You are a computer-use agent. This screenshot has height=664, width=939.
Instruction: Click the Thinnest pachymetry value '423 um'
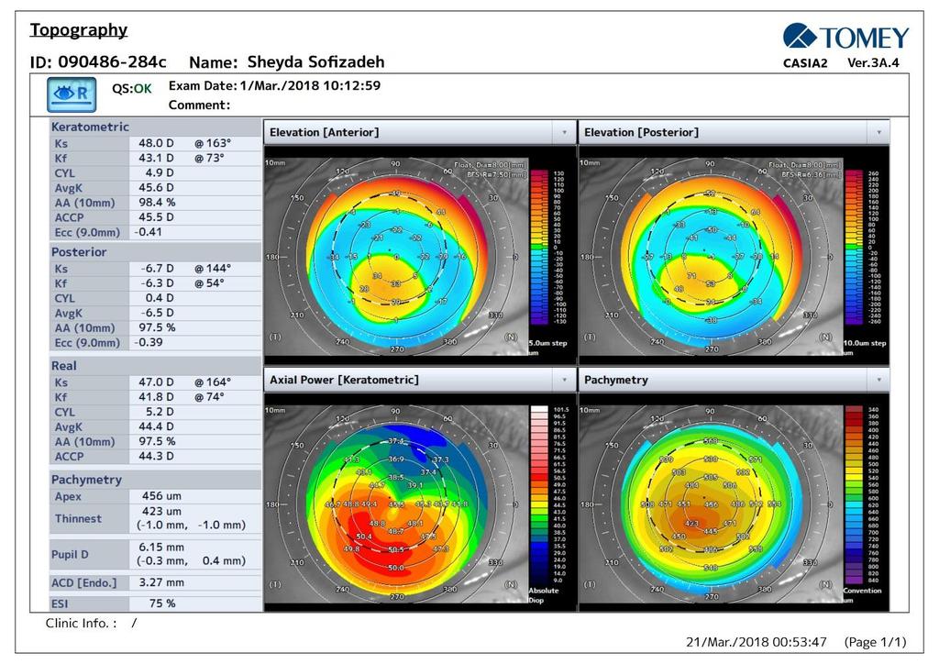tap(161, 512)
